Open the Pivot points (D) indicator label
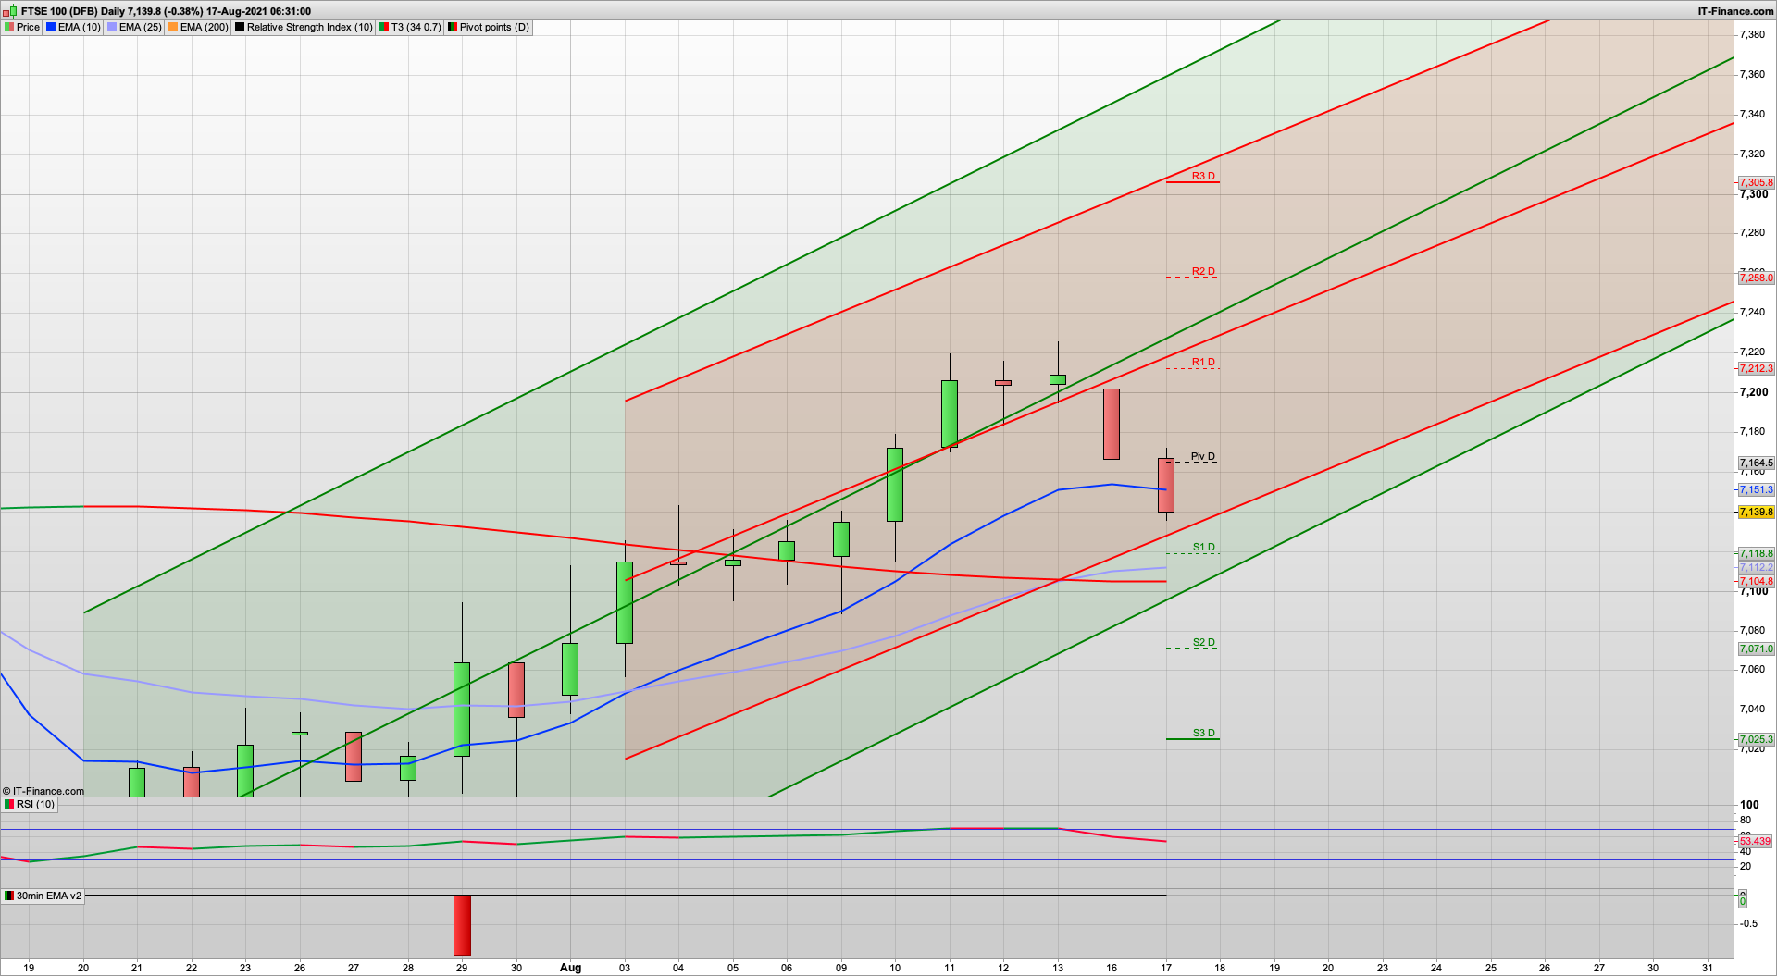The width and height of the screenshot is (1777, 976). click(494, 28)
